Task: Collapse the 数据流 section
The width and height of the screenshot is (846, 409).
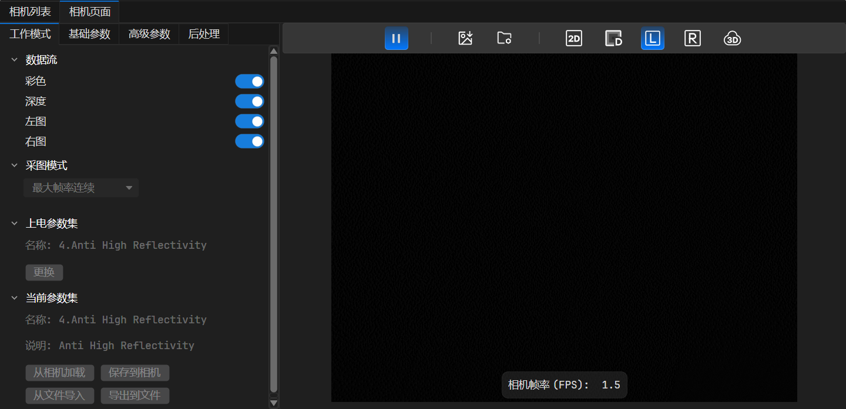Action: (x=15, y=60)
